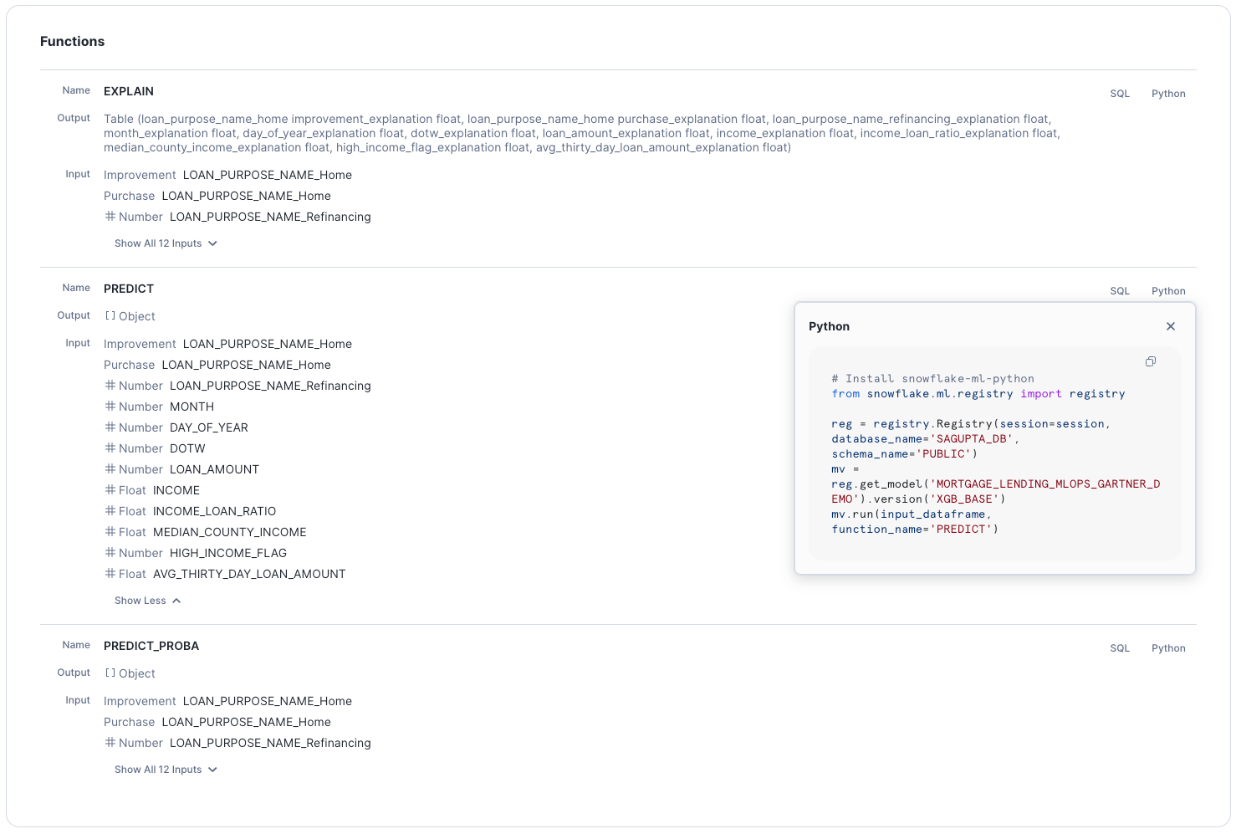Expand all 12 inputs under PREDICT_PROBA

(166, 770)
